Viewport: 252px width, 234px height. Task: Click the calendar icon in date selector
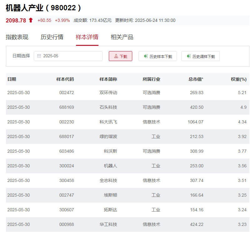(39, 56)
